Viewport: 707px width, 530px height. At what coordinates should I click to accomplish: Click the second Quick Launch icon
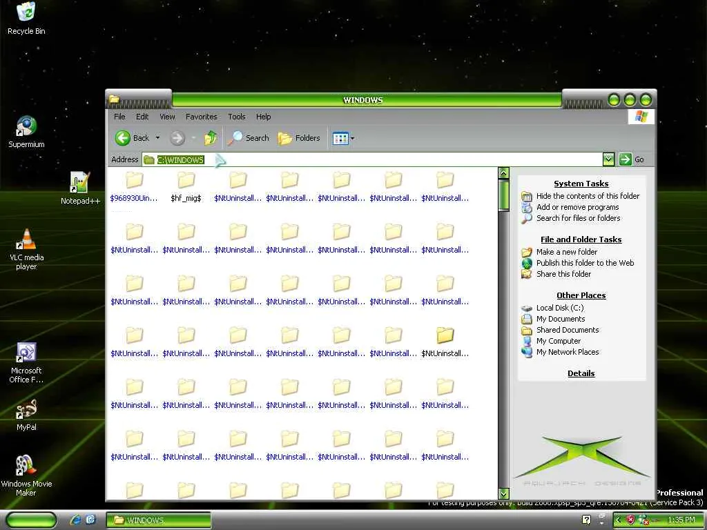(x=90, y=520)
